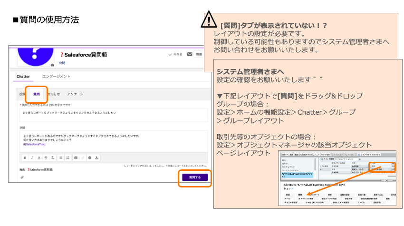
Task: Select クイックアクション palette category
Action: (x=290, y=170)
